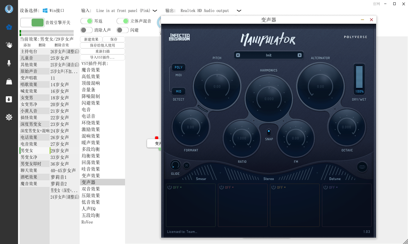Open the Init preset selector

(x=269, y=55)
